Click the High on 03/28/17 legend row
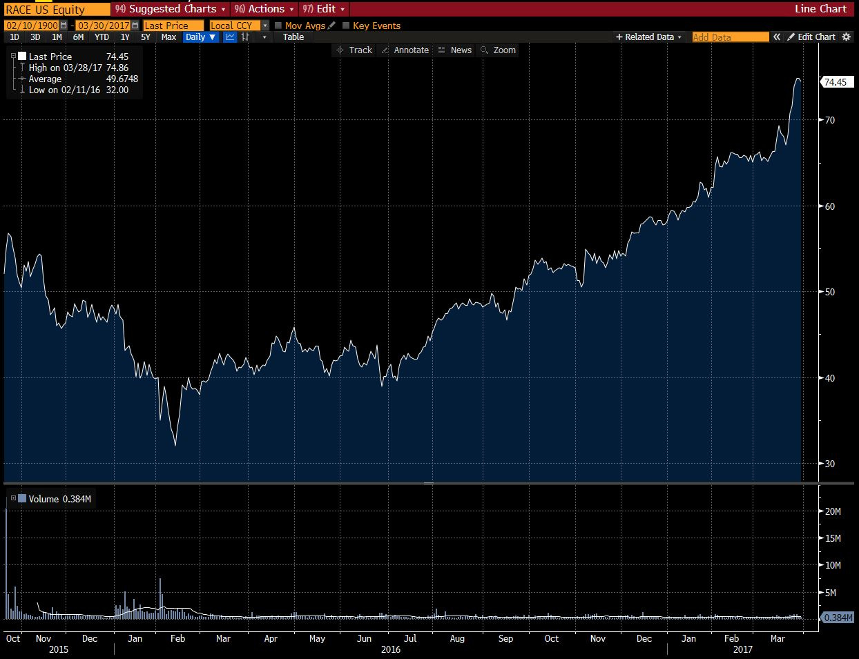 (x=78, y=68)
